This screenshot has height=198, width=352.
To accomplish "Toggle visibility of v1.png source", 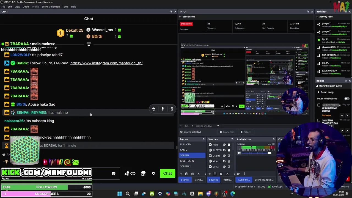I will tap(224, 156).
